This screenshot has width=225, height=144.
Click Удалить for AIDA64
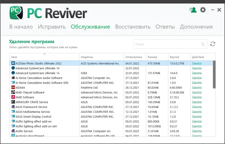[197, 87]
